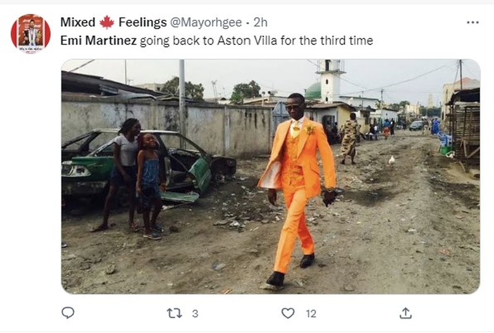494x333 pixels.
Task: Click the "2h" tweet timestamp
Action: pyautogui.click(x=260, y=23)
